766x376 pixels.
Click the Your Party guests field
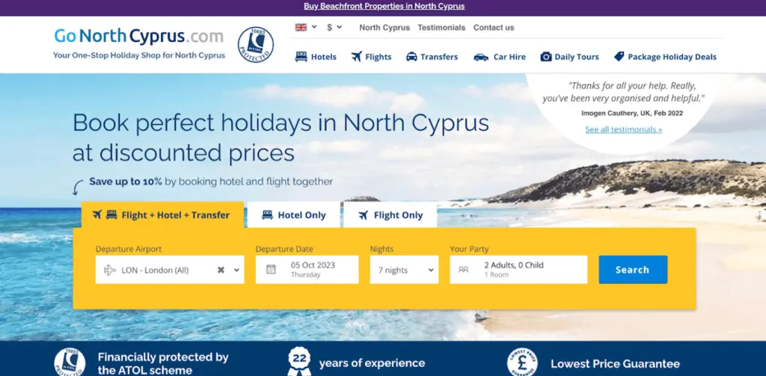tap(518, 270)
